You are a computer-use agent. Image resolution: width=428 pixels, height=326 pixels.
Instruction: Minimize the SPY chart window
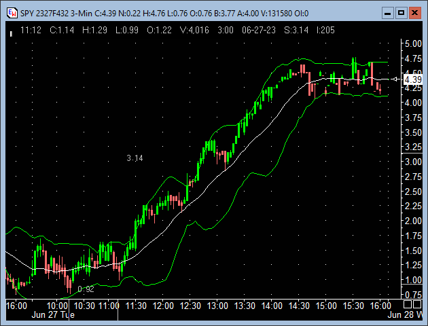[x=388, y=13]
